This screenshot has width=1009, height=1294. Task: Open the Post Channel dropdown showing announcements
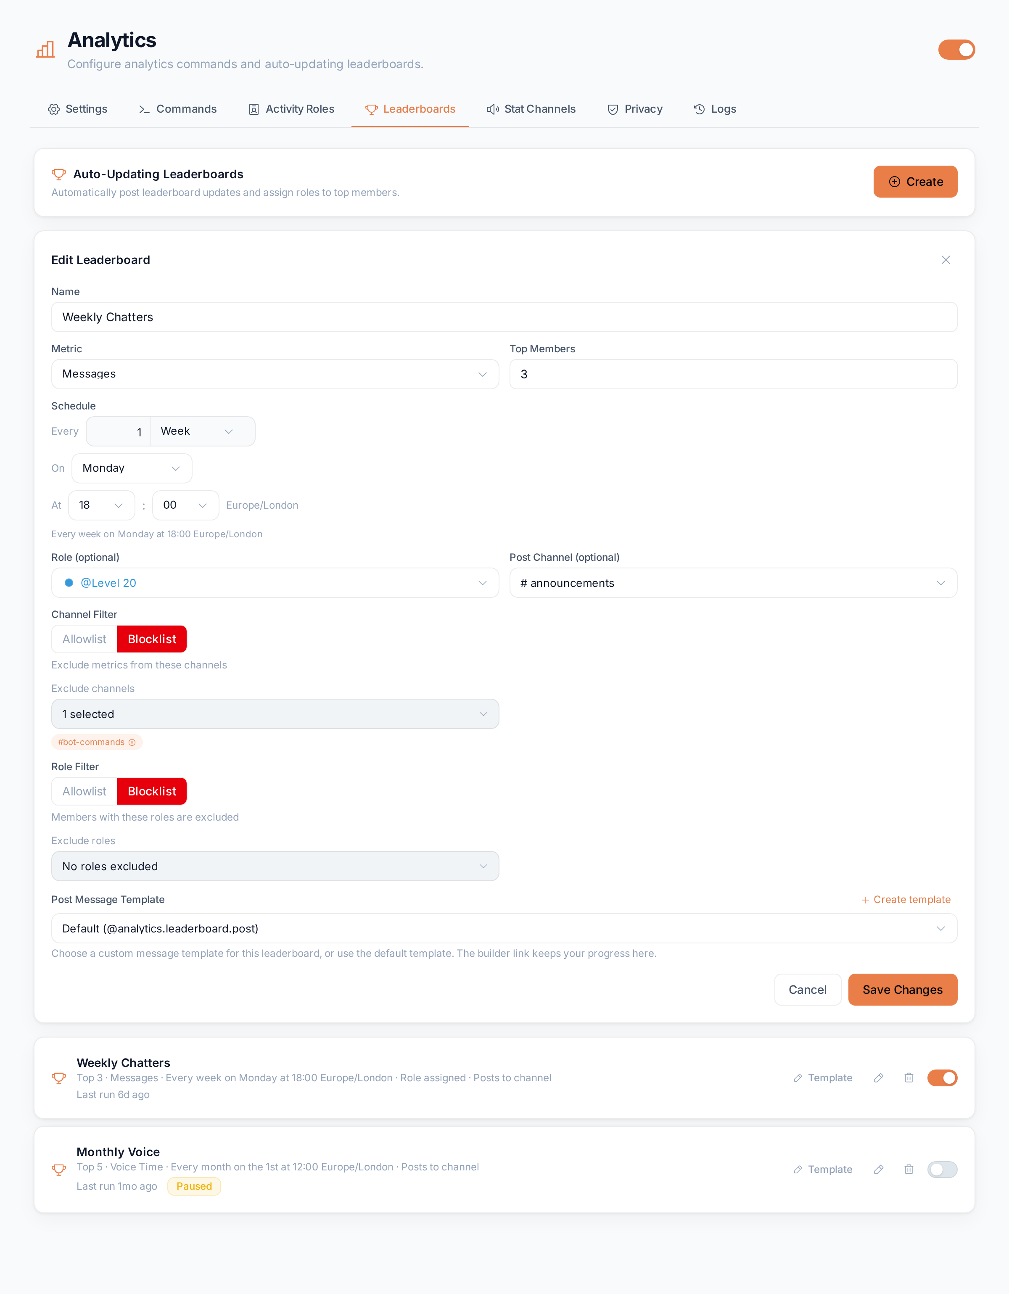(733, 583)
